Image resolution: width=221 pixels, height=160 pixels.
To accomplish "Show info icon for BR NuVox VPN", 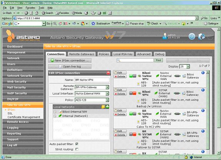I will tap(203, 110).
